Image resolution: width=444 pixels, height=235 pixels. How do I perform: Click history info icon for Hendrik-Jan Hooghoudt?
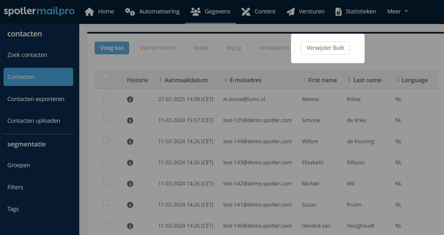pyautogui.click(x=130, y=226)
